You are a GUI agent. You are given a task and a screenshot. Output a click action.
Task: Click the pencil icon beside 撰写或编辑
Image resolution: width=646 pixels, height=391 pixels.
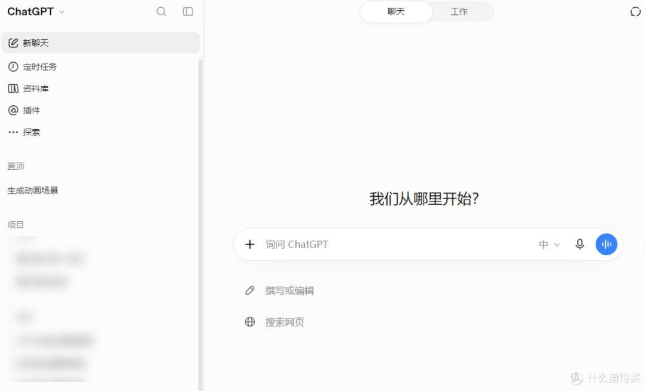point(249,291)
